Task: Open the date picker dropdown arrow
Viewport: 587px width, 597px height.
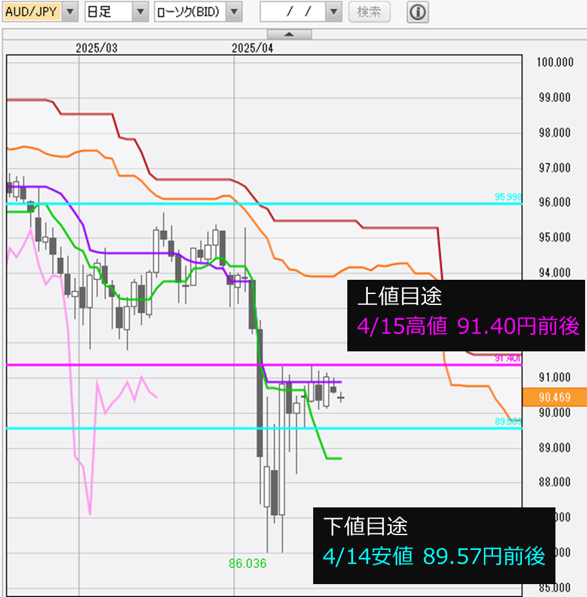Action: click(x=333, y=12)
